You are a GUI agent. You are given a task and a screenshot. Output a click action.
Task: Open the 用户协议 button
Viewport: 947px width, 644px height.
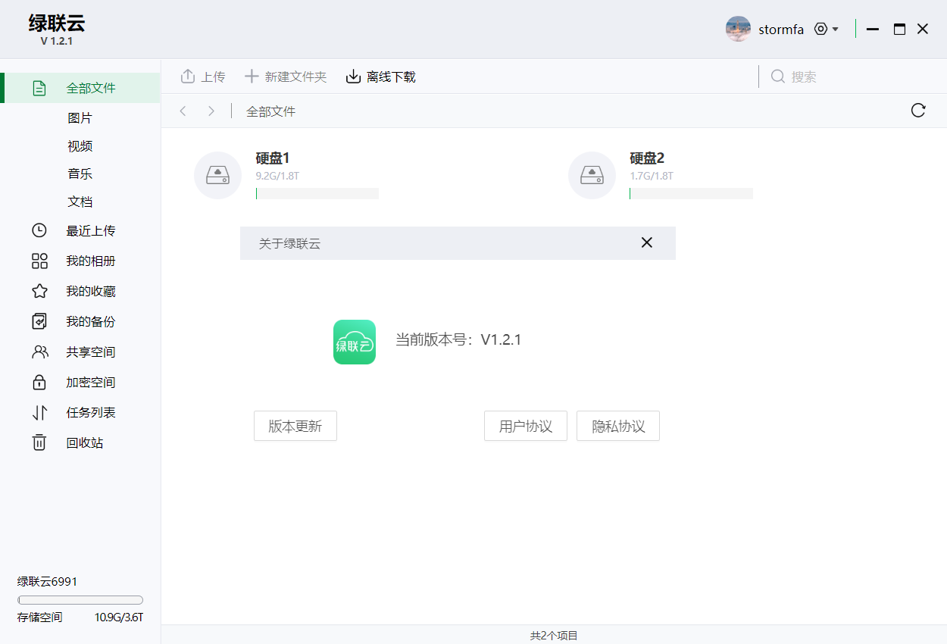[526, 426]
